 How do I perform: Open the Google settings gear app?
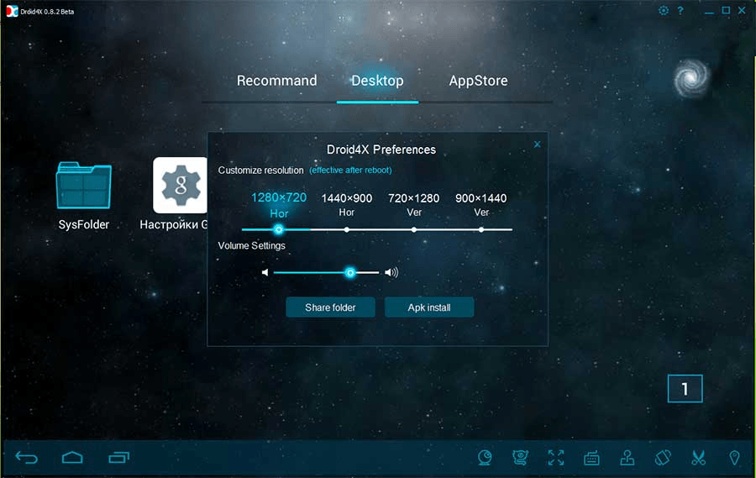[180, 185]
